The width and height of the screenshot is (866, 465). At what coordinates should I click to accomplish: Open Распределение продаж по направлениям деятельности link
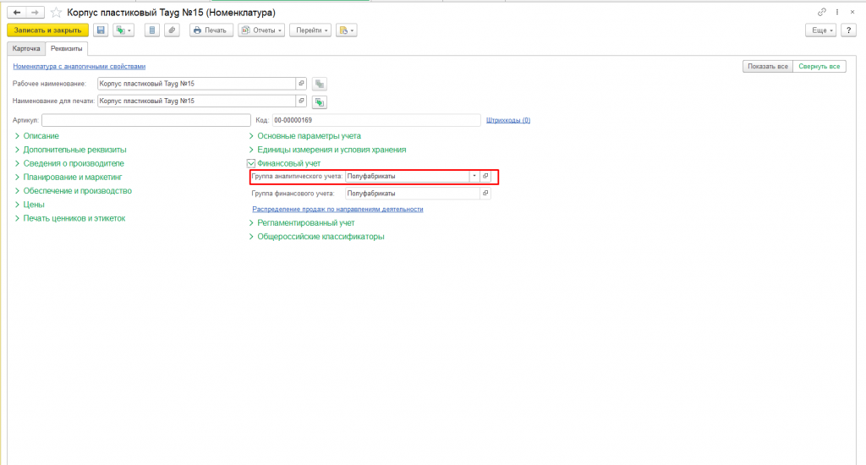pos(337,210)
